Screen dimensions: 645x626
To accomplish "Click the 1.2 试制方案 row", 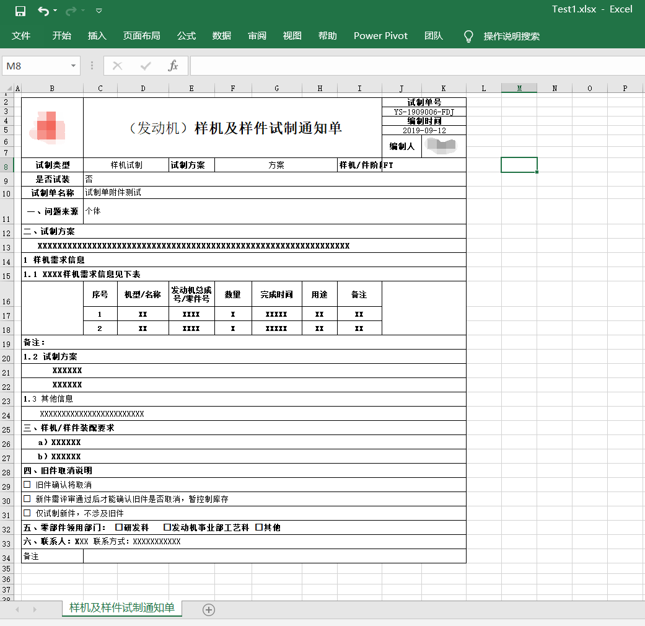I will point(244,356).
